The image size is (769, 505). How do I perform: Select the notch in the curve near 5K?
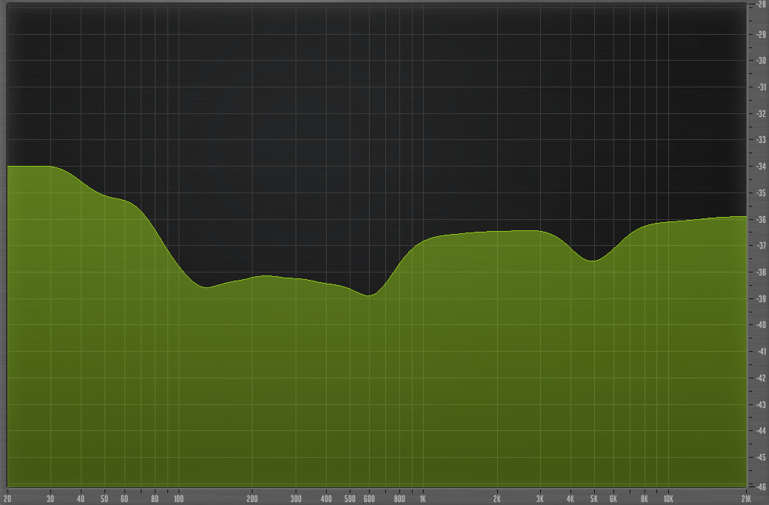click(x=593, y=261)
